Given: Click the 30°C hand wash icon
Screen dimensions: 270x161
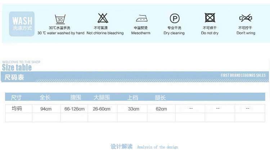Looking at the screenshot, I should pyautogui.click(x=60, y=19).
